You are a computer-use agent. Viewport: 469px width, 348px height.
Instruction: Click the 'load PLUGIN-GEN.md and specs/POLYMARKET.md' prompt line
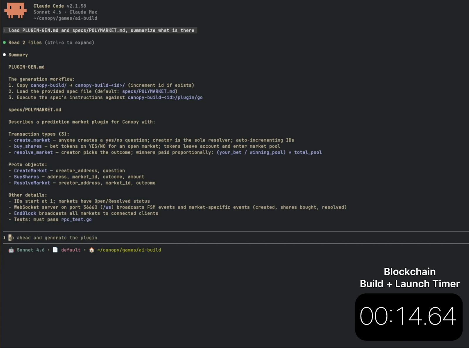[x=100, y=30]
